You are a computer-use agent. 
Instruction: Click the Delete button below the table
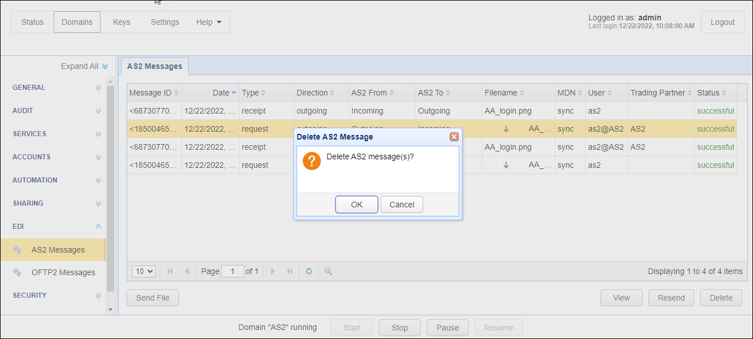(x=721, y=298)
